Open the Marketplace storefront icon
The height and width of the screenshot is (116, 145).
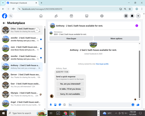click(87, 16)
